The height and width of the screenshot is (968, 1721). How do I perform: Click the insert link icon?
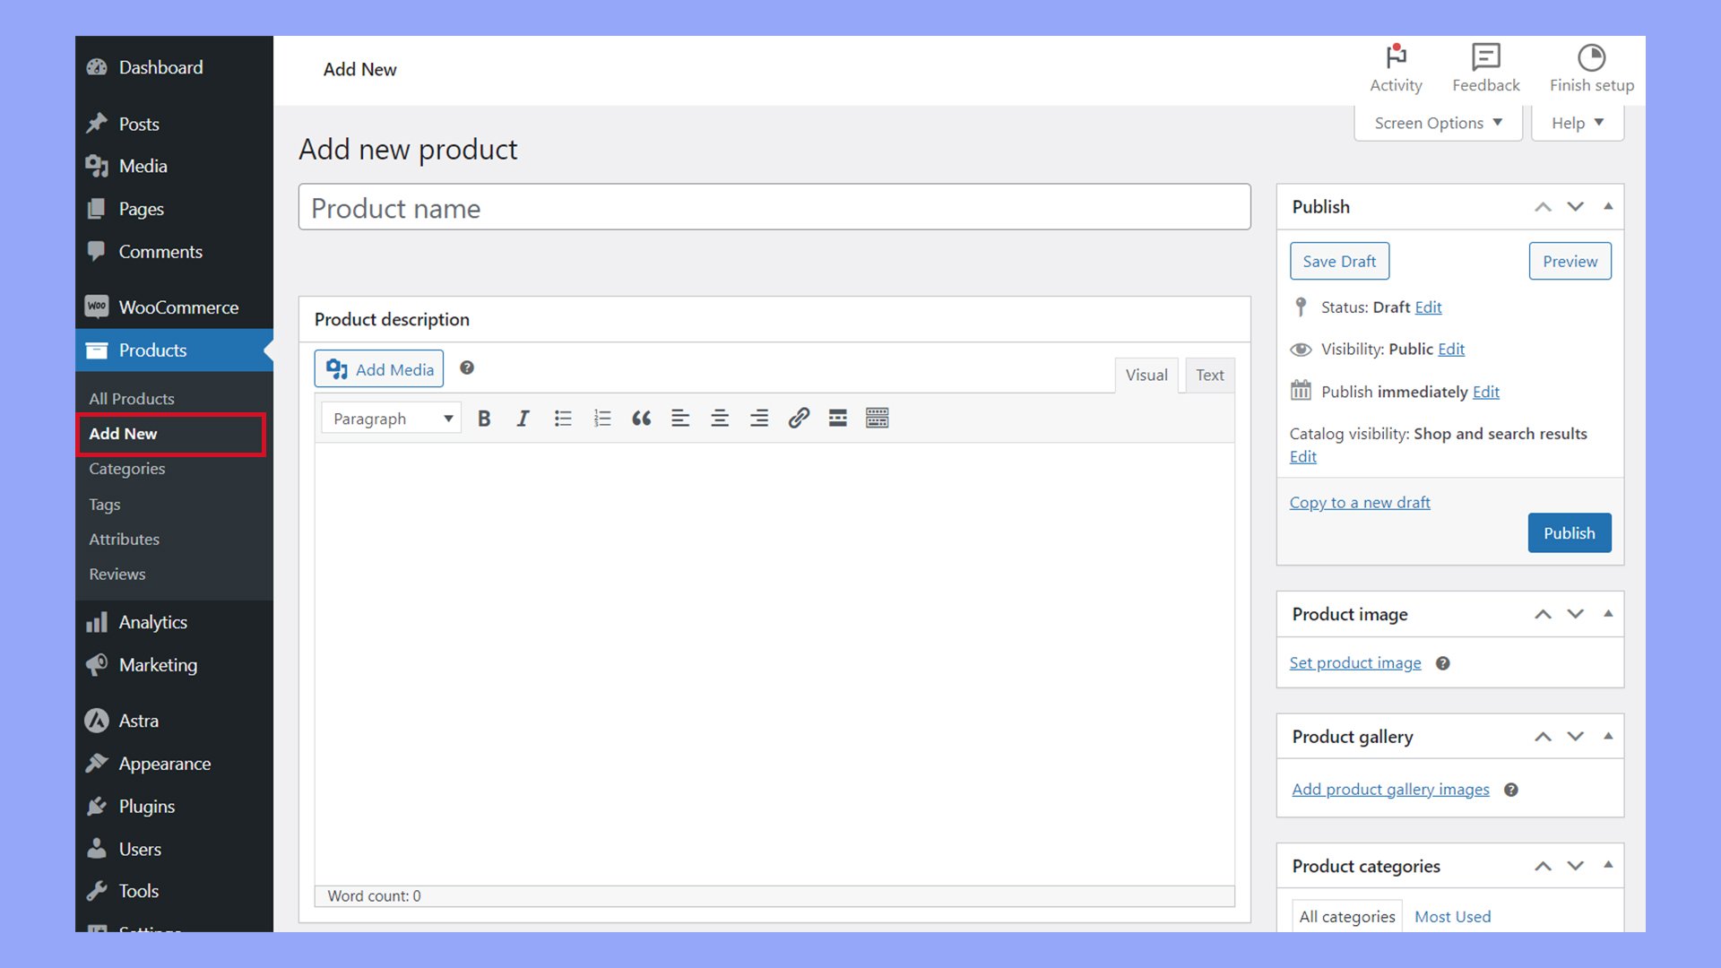pos(799,419)
